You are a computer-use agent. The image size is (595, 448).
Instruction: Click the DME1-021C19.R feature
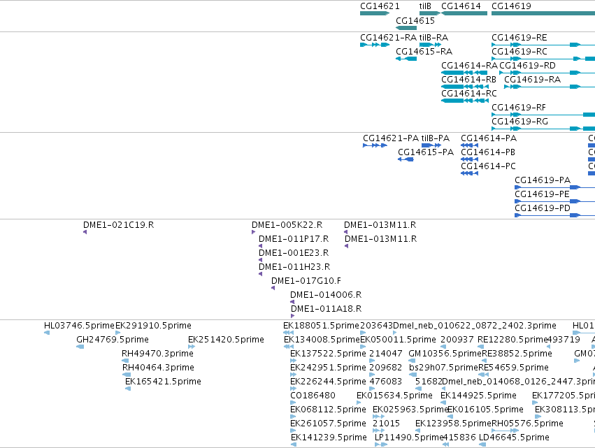(85, 232)
